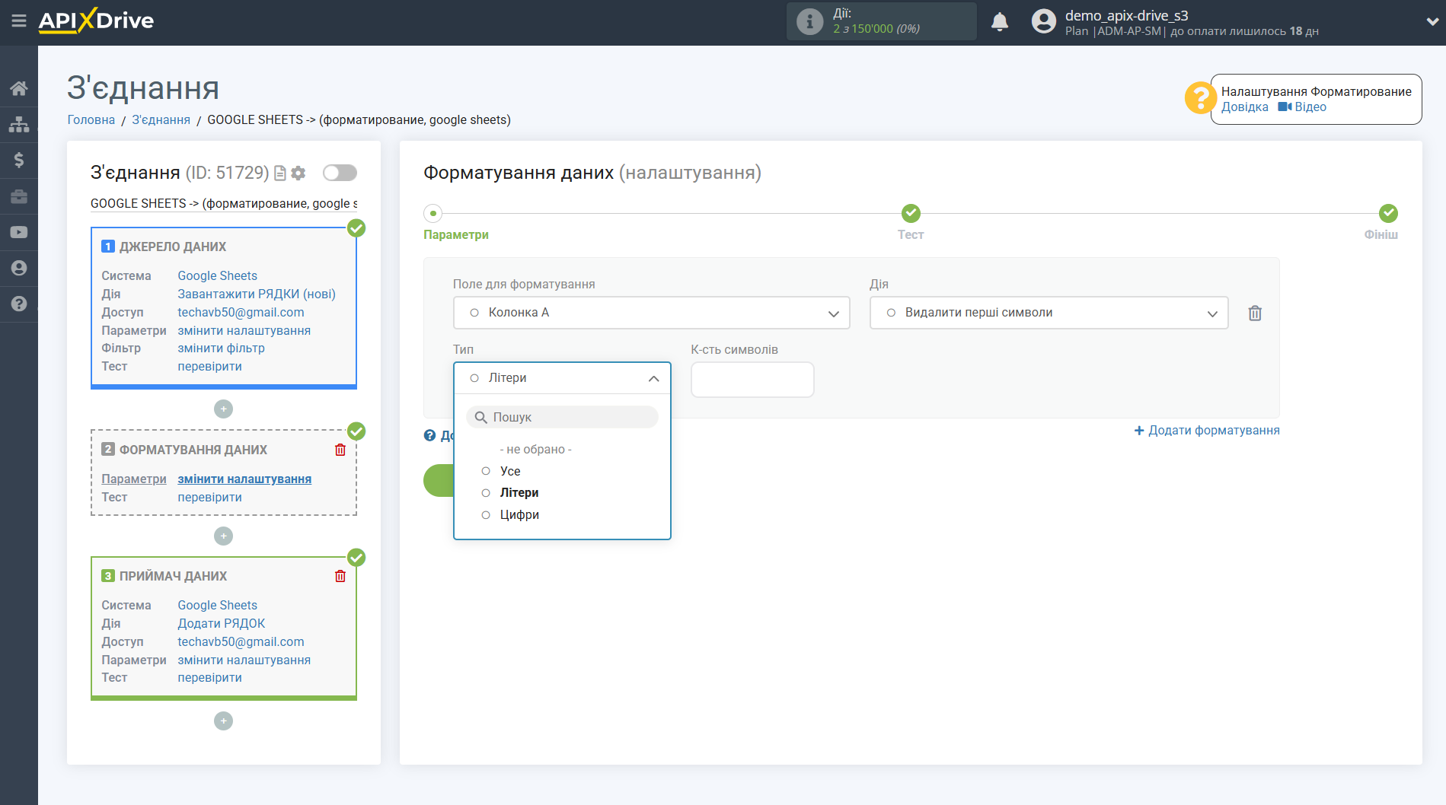Click the К-сть символів input field

[x=752, y=379]
